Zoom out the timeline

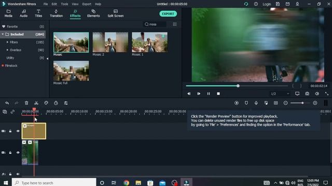[285, 103]
